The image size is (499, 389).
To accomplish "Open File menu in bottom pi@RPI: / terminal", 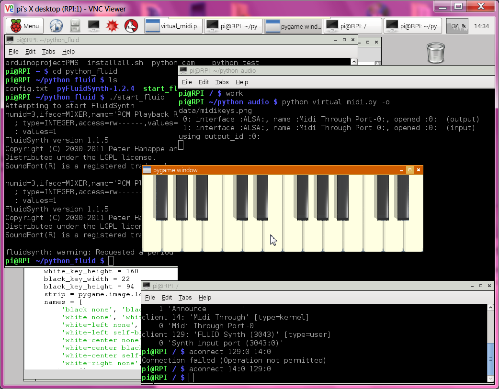I will tap(150, 298).
